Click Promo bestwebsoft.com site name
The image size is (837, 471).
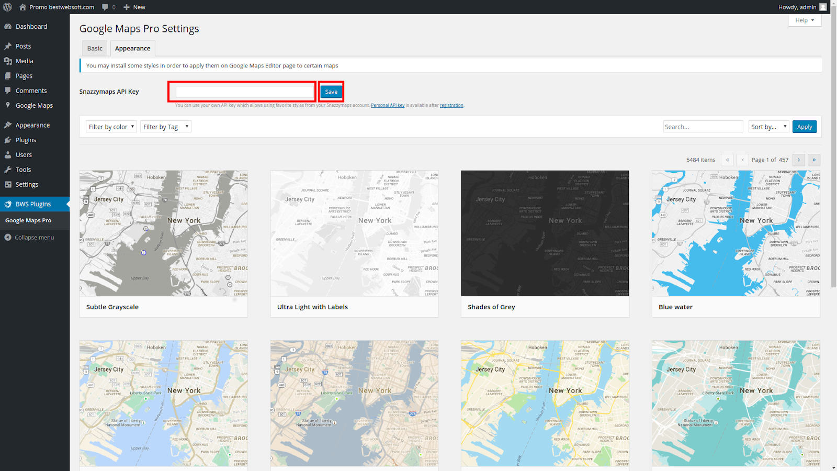[62, 7]
